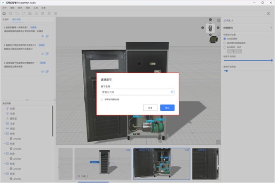Click the Redo arrow in the toolbar

click(23, 13)
